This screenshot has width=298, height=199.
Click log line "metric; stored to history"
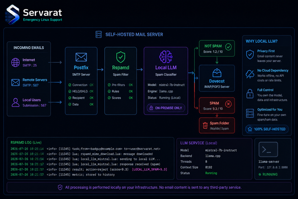pos(63,175)
